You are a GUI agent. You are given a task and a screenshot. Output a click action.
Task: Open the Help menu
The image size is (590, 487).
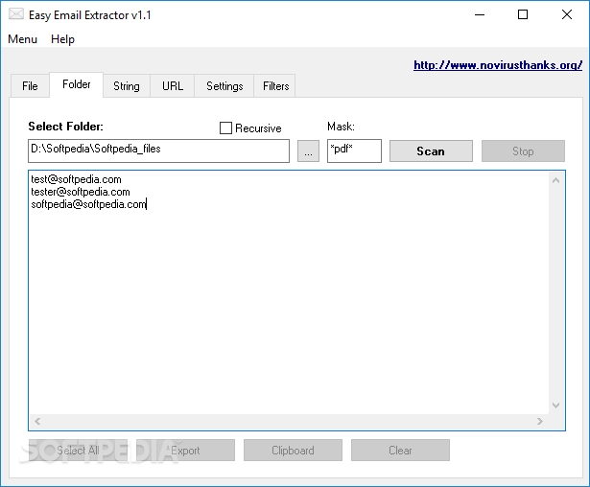(63, 39)
